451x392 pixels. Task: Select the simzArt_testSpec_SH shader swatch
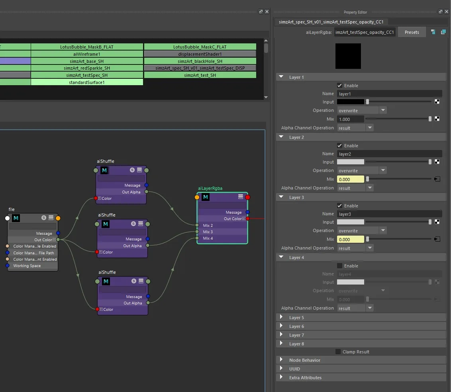tap(87, 75)
